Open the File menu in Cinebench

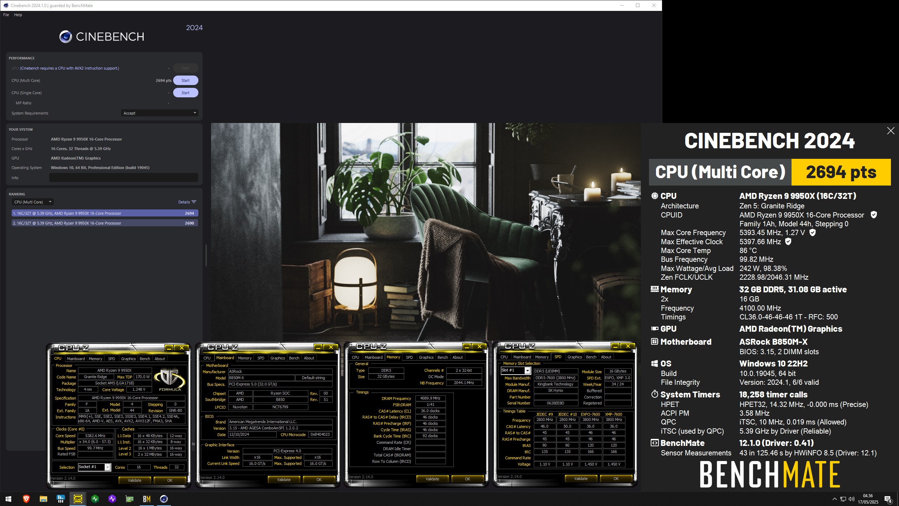tap(6, 15)
